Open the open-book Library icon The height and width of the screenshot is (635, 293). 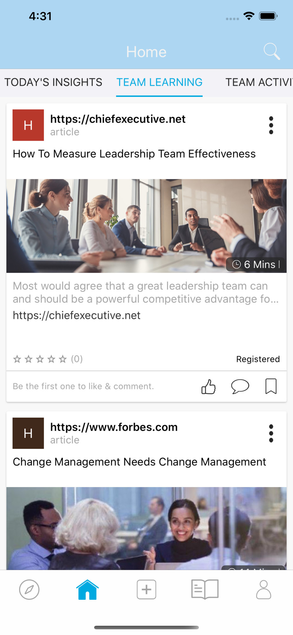[205, 589]
